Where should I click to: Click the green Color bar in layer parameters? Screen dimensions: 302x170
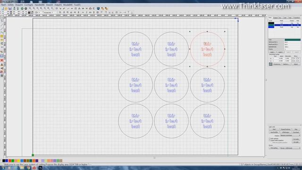[293, 40]
